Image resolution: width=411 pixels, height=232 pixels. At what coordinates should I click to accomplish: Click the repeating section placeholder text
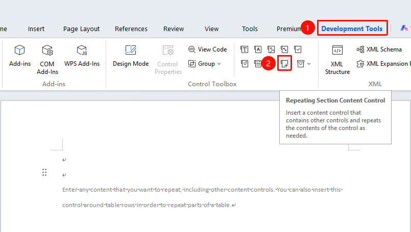click(x=202, y=197)
